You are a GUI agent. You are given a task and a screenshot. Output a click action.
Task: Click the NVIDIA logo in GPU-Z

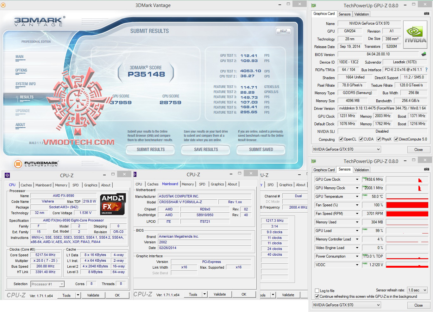tap(416, 34)
